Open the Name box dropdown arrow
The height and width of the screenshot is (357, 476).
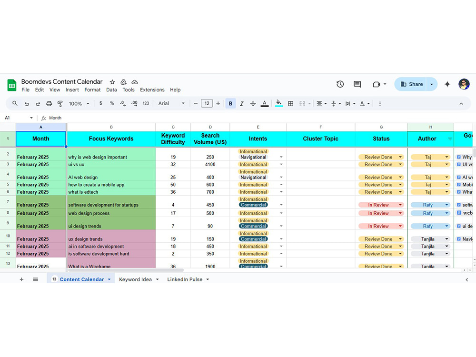(x=31, y=118)
